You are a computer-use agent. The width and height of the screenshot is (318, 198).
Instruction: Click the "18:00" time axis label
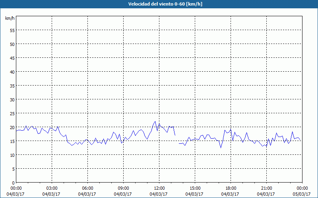[x=231, y=188]
